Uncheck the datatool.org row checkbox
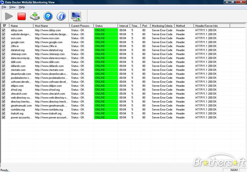Image resolution: width=247 pixels, height=172 pixels. (x=4, y=50)
